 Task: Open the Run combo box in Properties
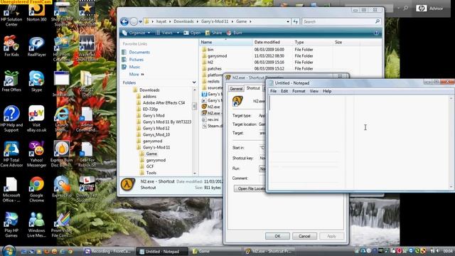click(262, 169)
